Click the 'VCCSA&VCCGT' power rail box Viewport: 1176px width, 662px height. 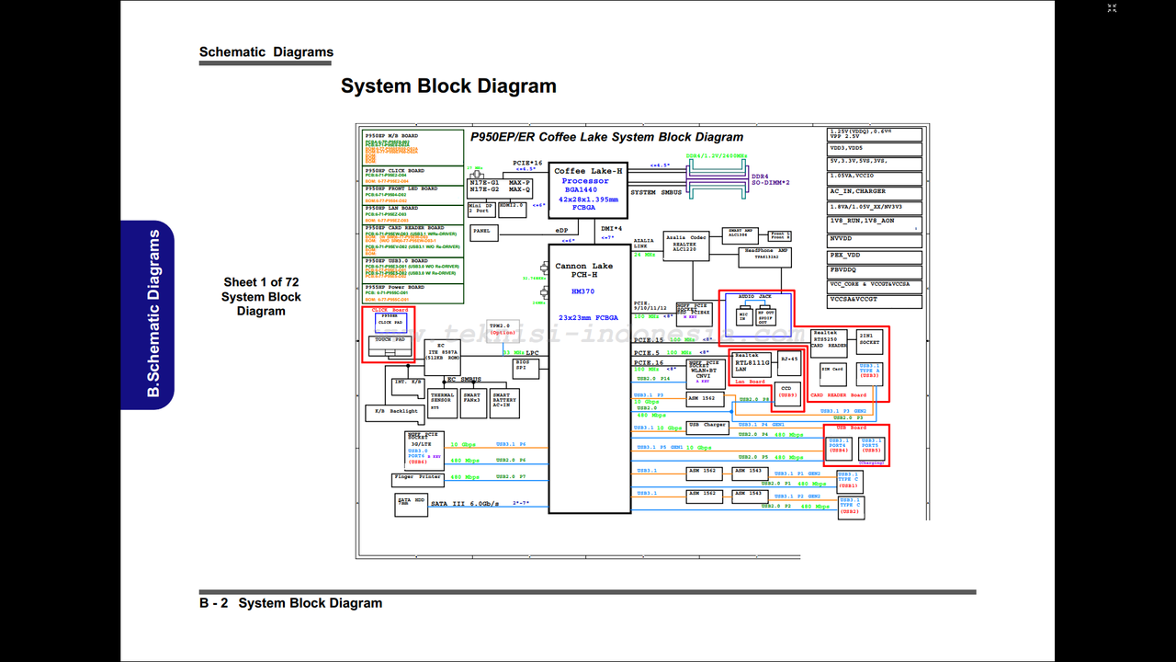874,300
